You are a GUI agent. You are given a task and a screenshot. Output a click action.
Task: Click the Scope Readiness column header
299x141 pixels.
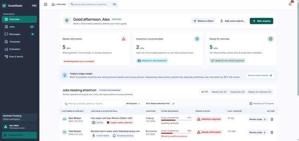coord(170,111)
